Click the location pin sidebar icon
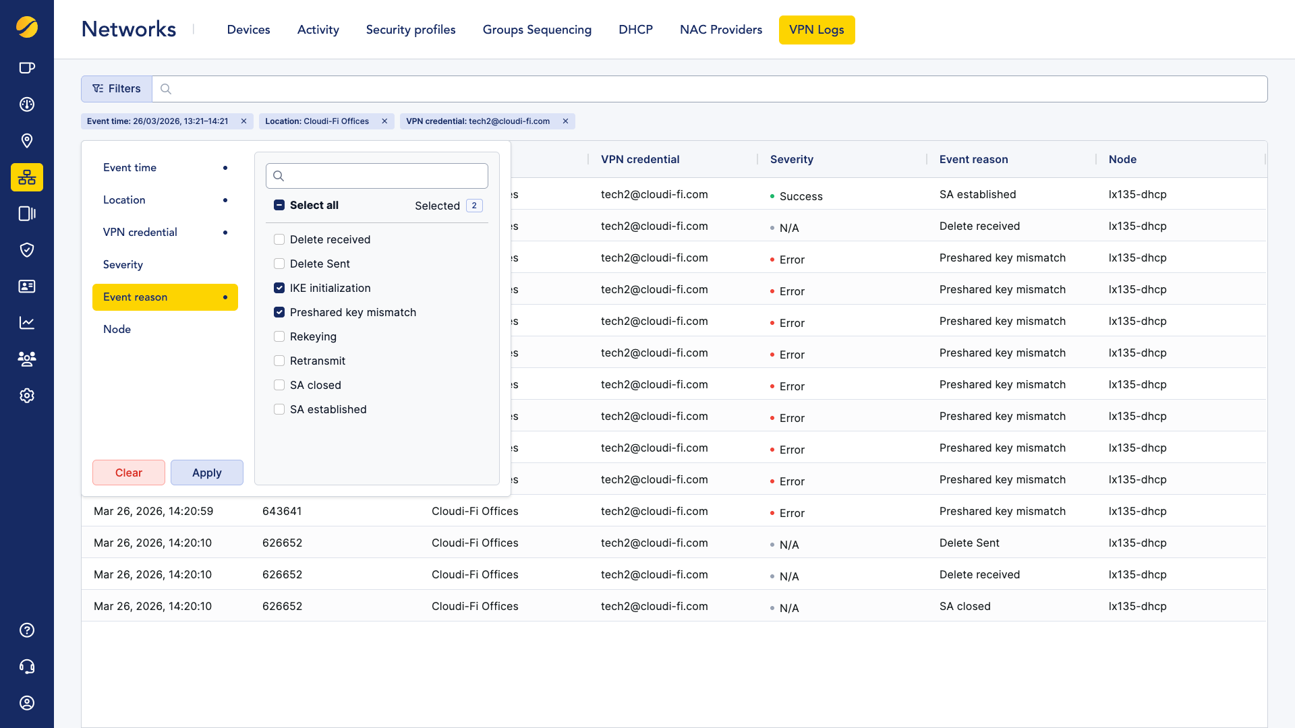The image size is (1295, 728). point(27,141)
